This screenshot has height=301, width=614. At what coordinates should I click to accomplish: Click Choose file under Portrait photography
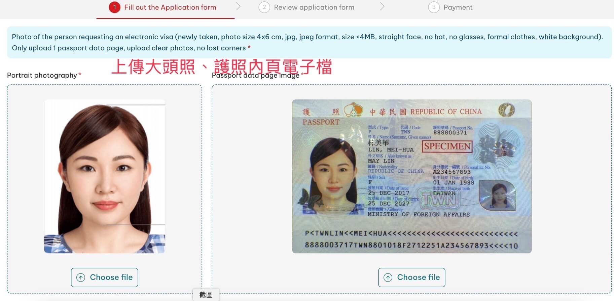(x=104, y=277)
